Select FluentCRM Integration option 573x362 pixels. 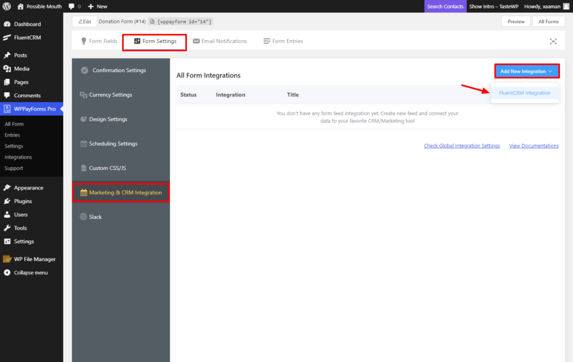(x=524, y=93)
